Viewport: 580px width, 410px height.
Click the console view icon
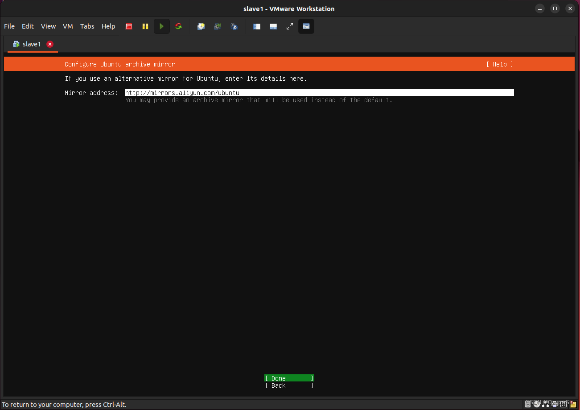[x=306, y=26]
